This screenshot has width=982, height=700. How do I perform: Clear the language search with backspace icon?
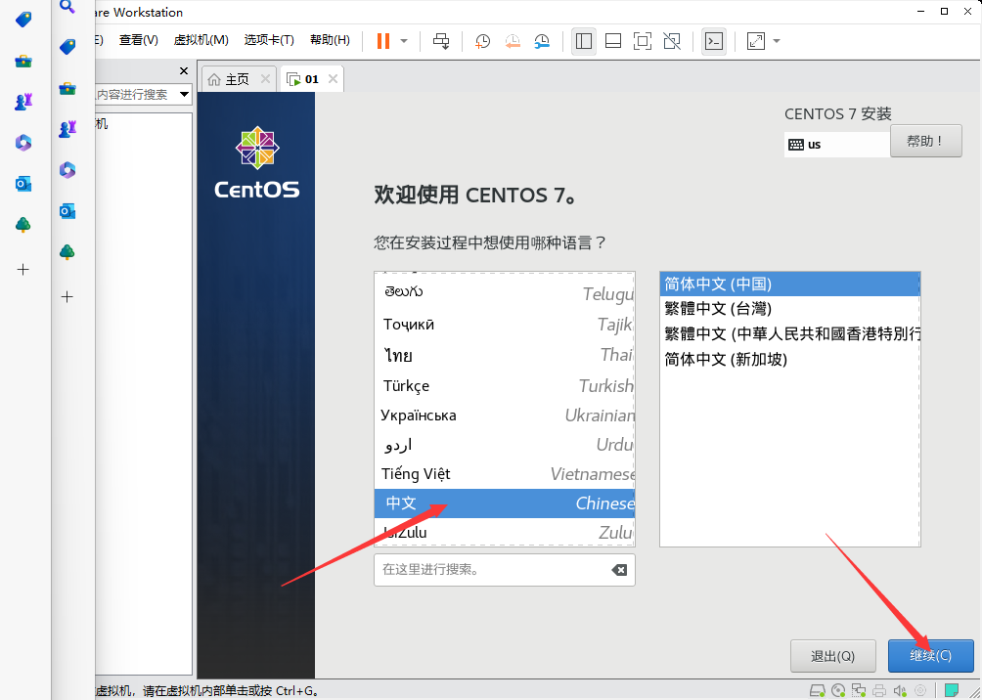coord(619,570)
